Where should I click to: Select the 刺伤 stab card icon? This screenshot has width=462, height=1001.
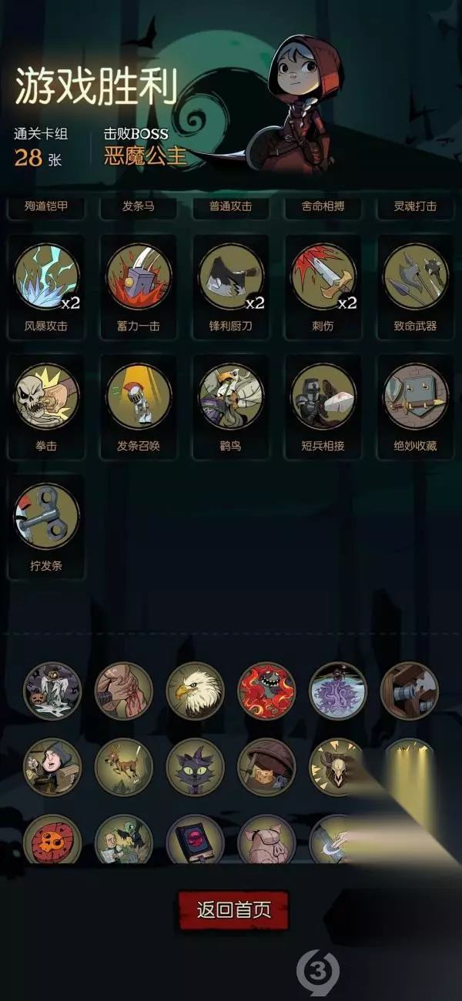[323, 277]
